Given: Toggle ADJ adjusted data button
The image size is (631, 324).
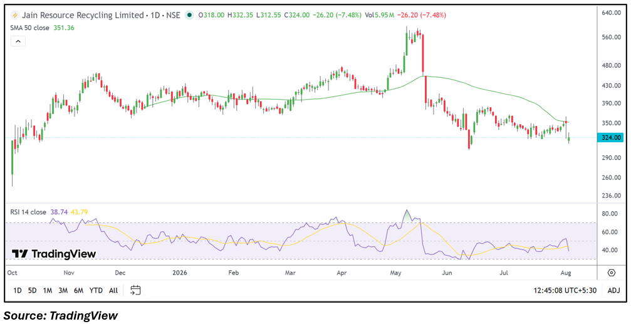Looking at the screenshot, I should [613, 290].
